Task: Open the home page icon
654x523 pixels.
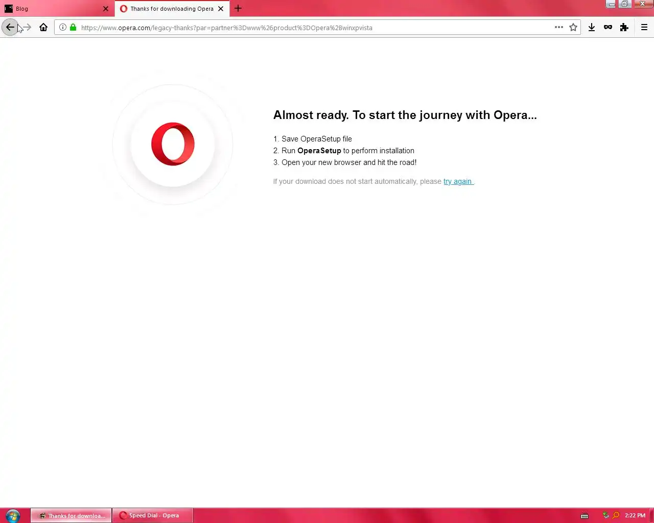Action: (x=43, y=28)
